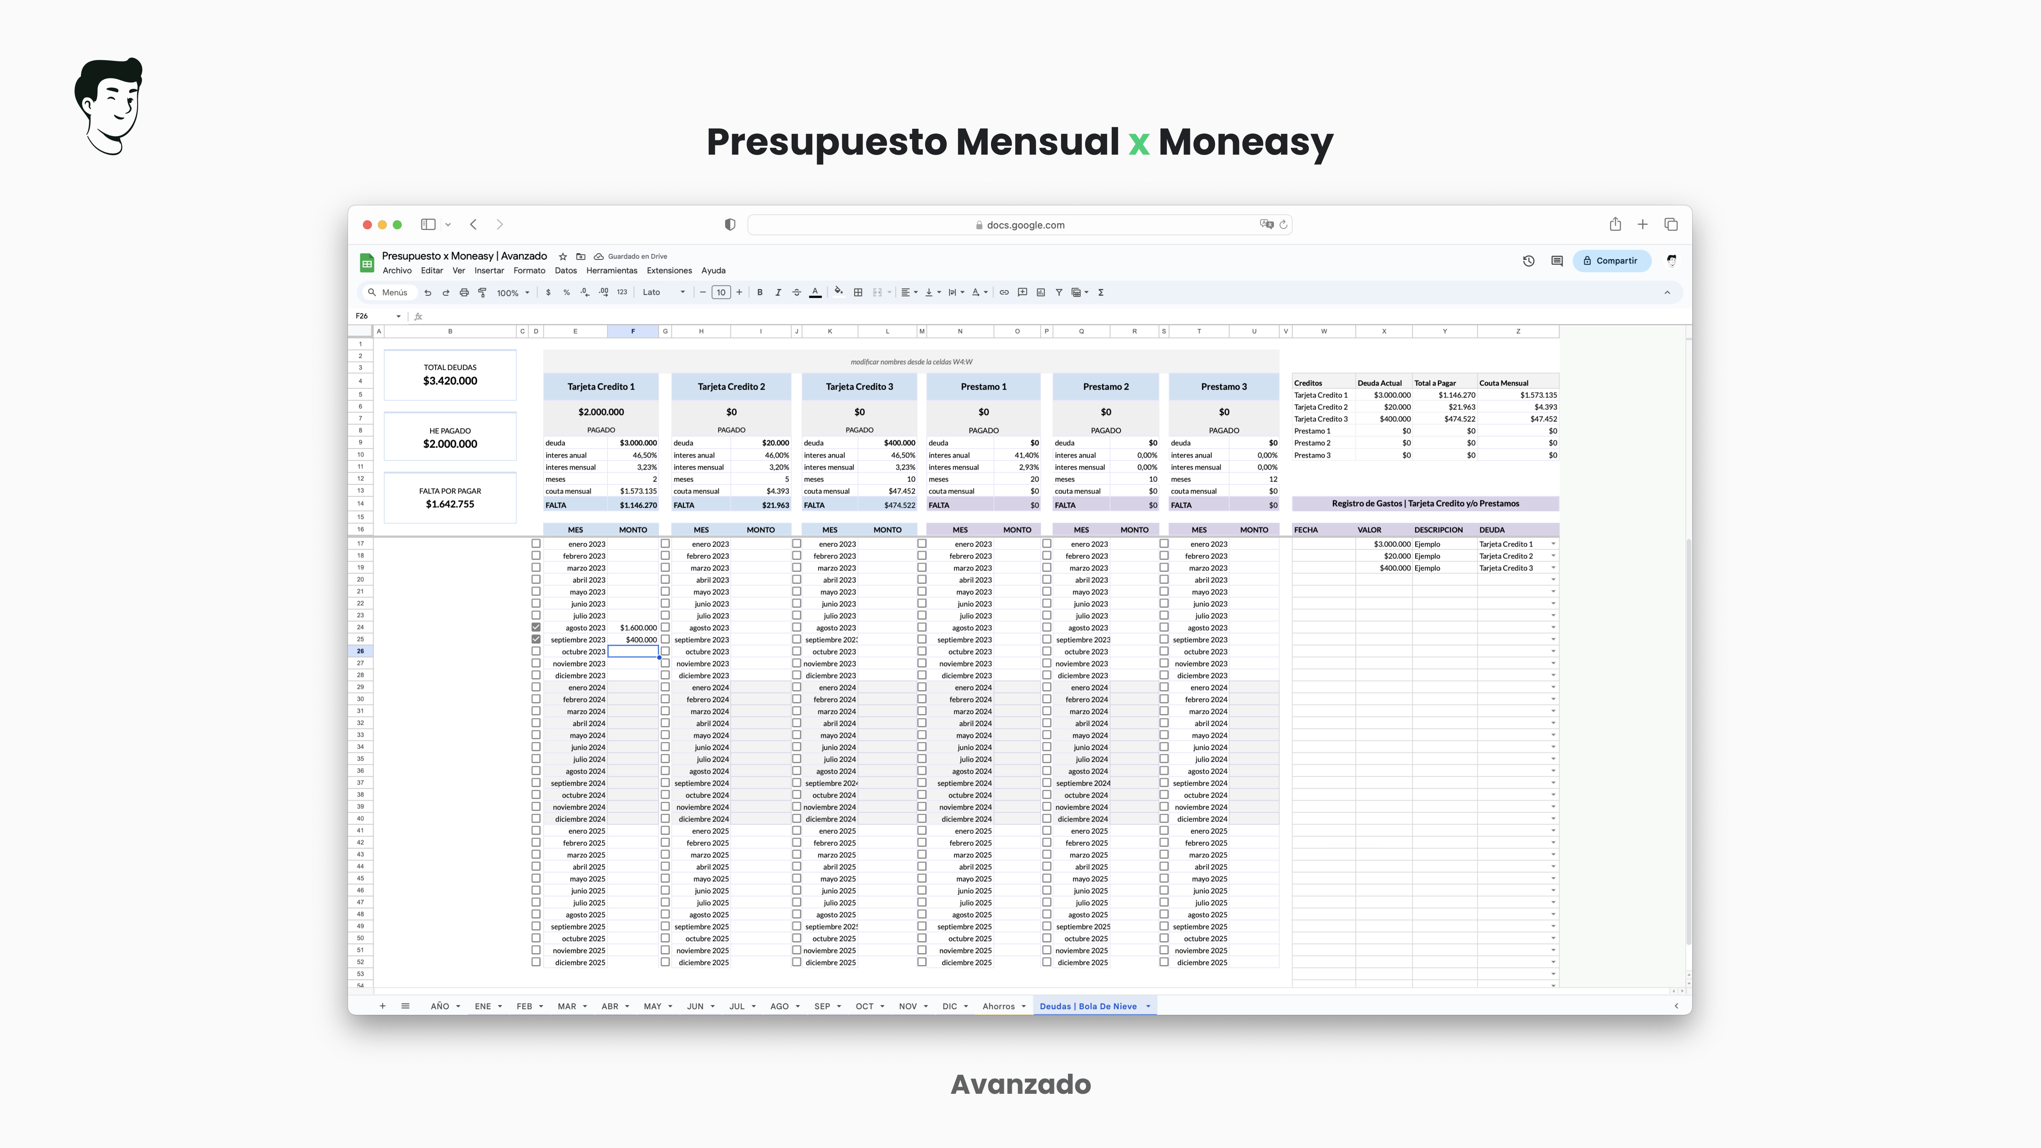Open the text rotation dropdown
This screenshot has width=2041, height=1148.
(x=980, y=292)
